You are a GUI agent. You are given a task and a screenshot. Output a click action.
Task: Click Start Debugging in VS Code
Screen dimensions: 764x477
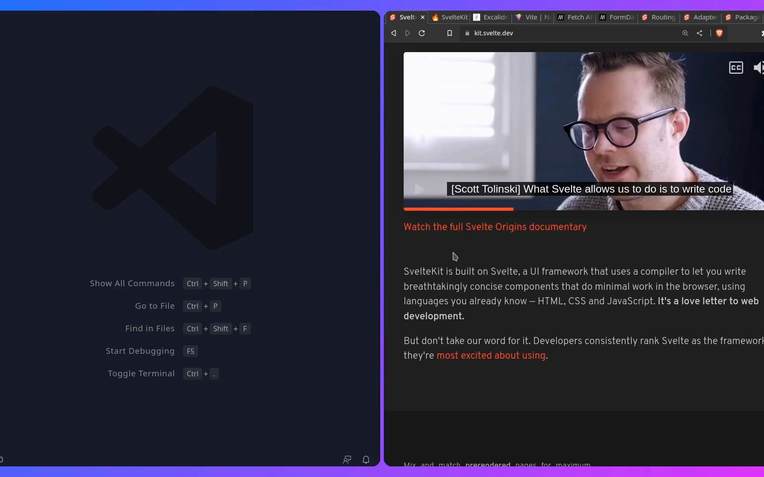click(x=140, y=351)
